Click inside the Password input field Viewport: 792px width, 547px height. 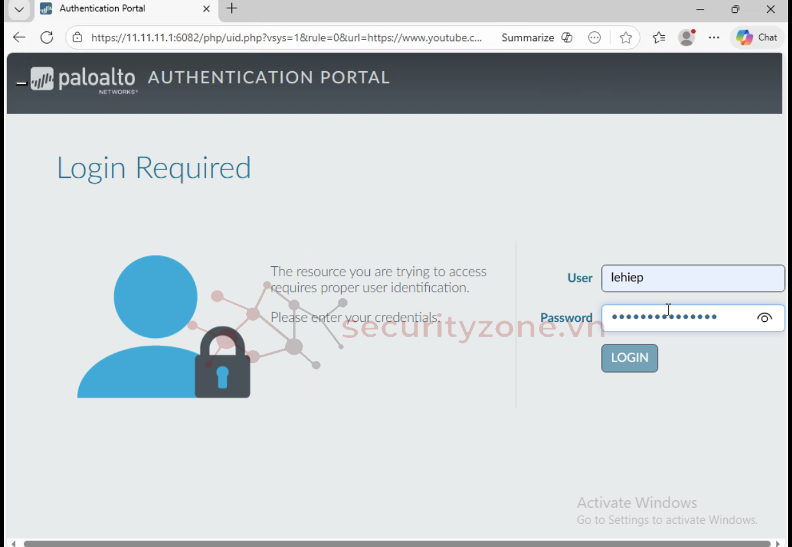674,318
